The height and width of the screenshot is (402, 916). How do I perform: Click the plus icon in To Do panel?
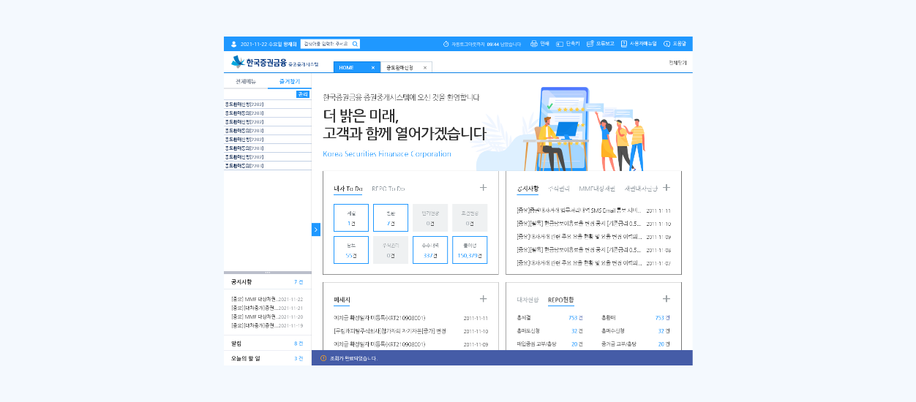point(483,188)
